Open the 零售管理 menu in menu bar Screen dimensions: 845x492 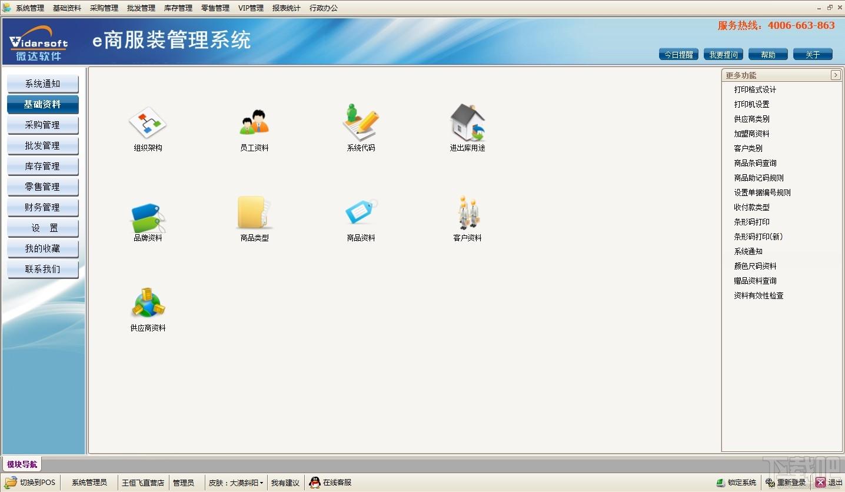click(215, 8)
